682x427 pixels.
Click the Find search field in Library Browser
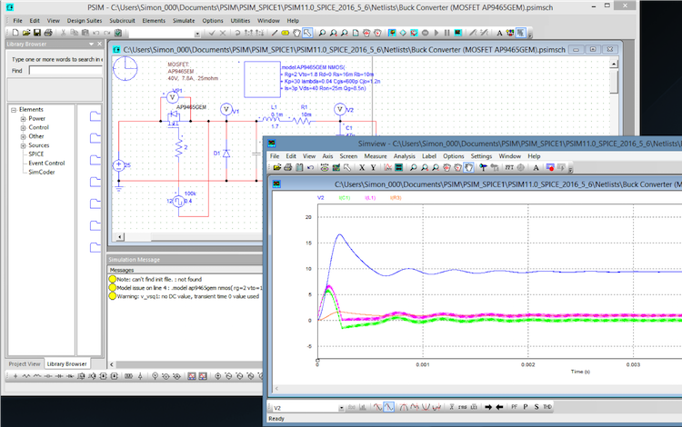click(64, 70)
